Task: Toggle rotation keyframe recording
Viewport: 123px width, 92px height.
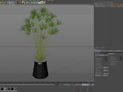Action: click(x=86, y=85)
